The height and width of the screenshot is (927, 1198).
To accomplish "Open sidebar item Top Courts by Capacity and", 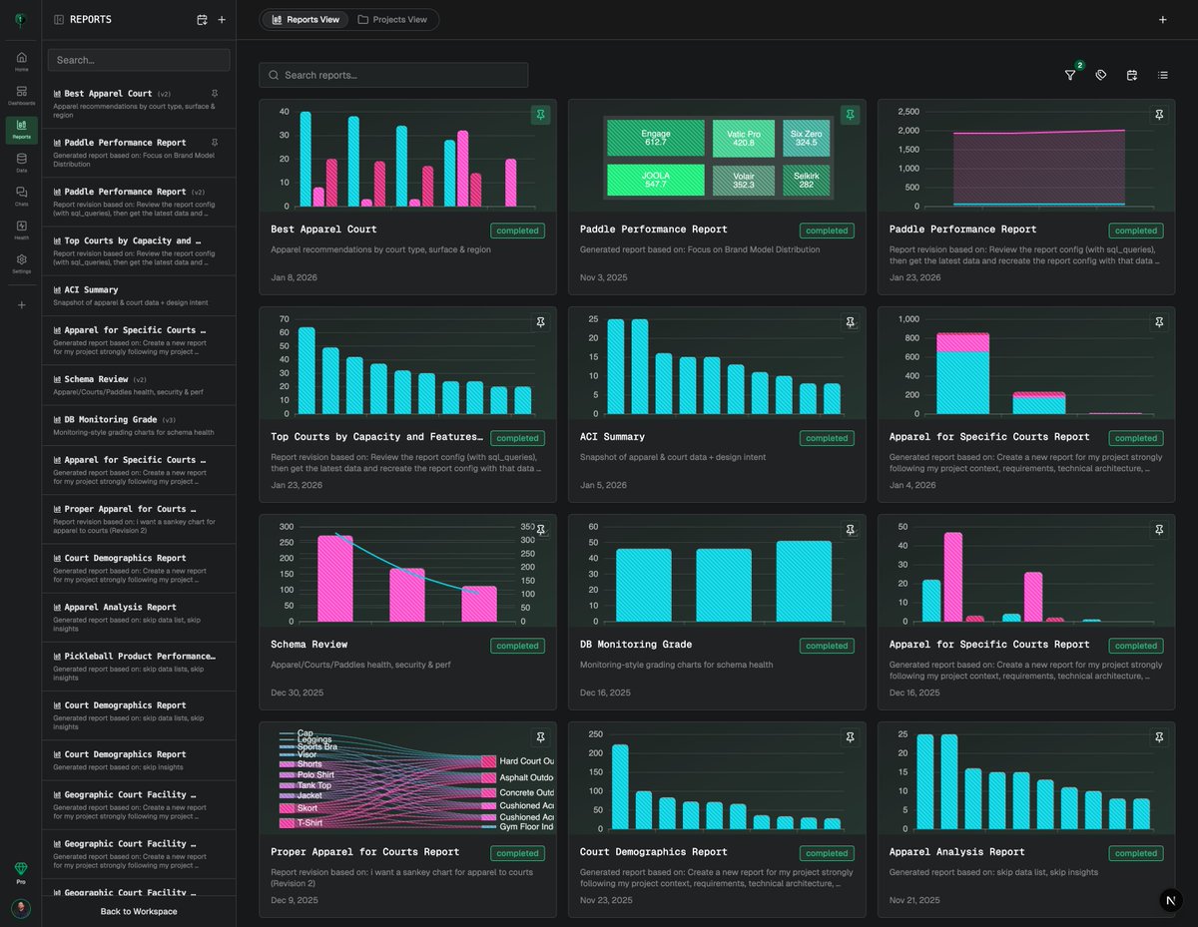I will tap(139, 250).
